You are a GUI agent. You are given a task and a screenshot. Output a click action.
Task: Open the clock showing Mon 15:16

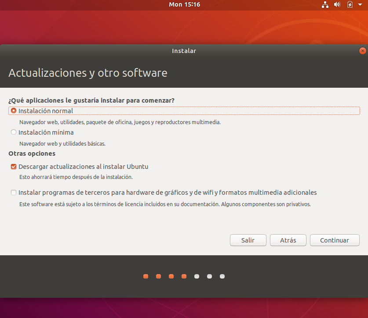185,4
